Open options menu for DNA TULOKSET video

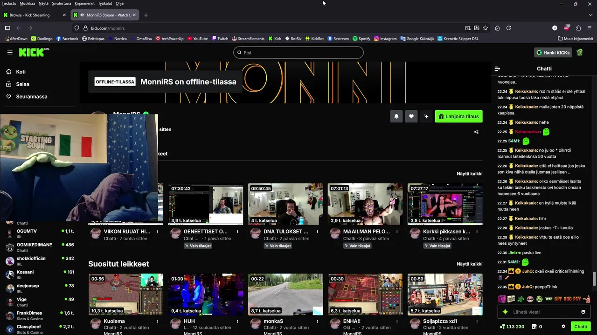coord(317,231)
